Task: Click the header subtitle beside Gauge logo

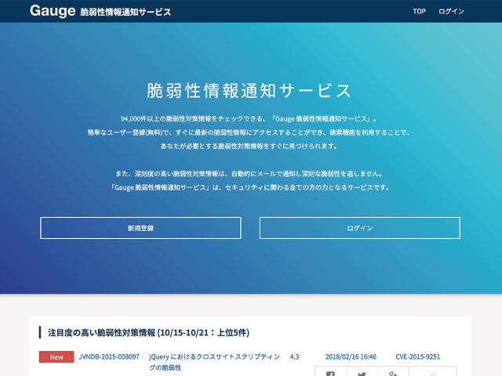Action: [x=125, y=12]
